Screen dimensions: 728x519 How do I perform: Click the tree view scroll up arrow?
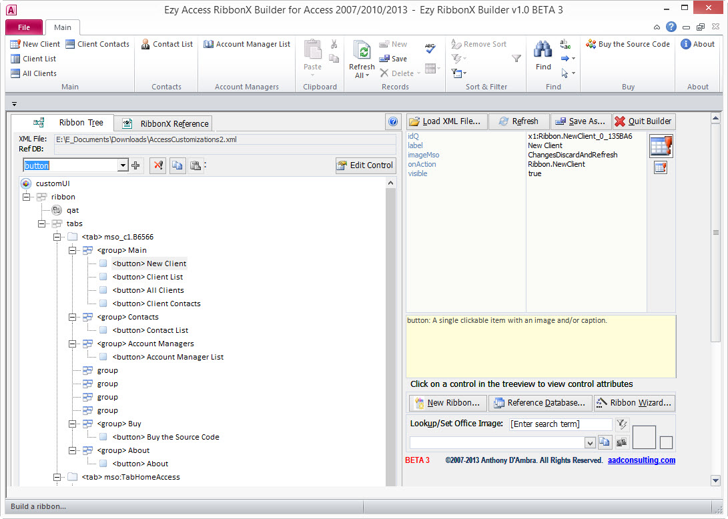[x=390, y=183]
